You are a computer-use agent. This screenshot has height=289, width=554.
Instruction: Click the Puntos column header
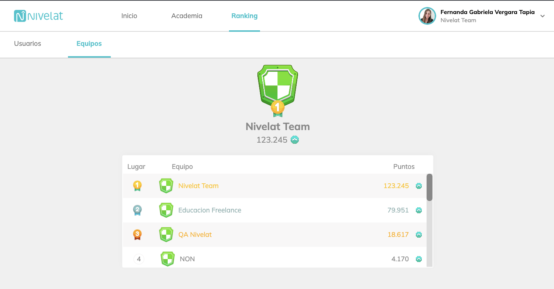404,167
